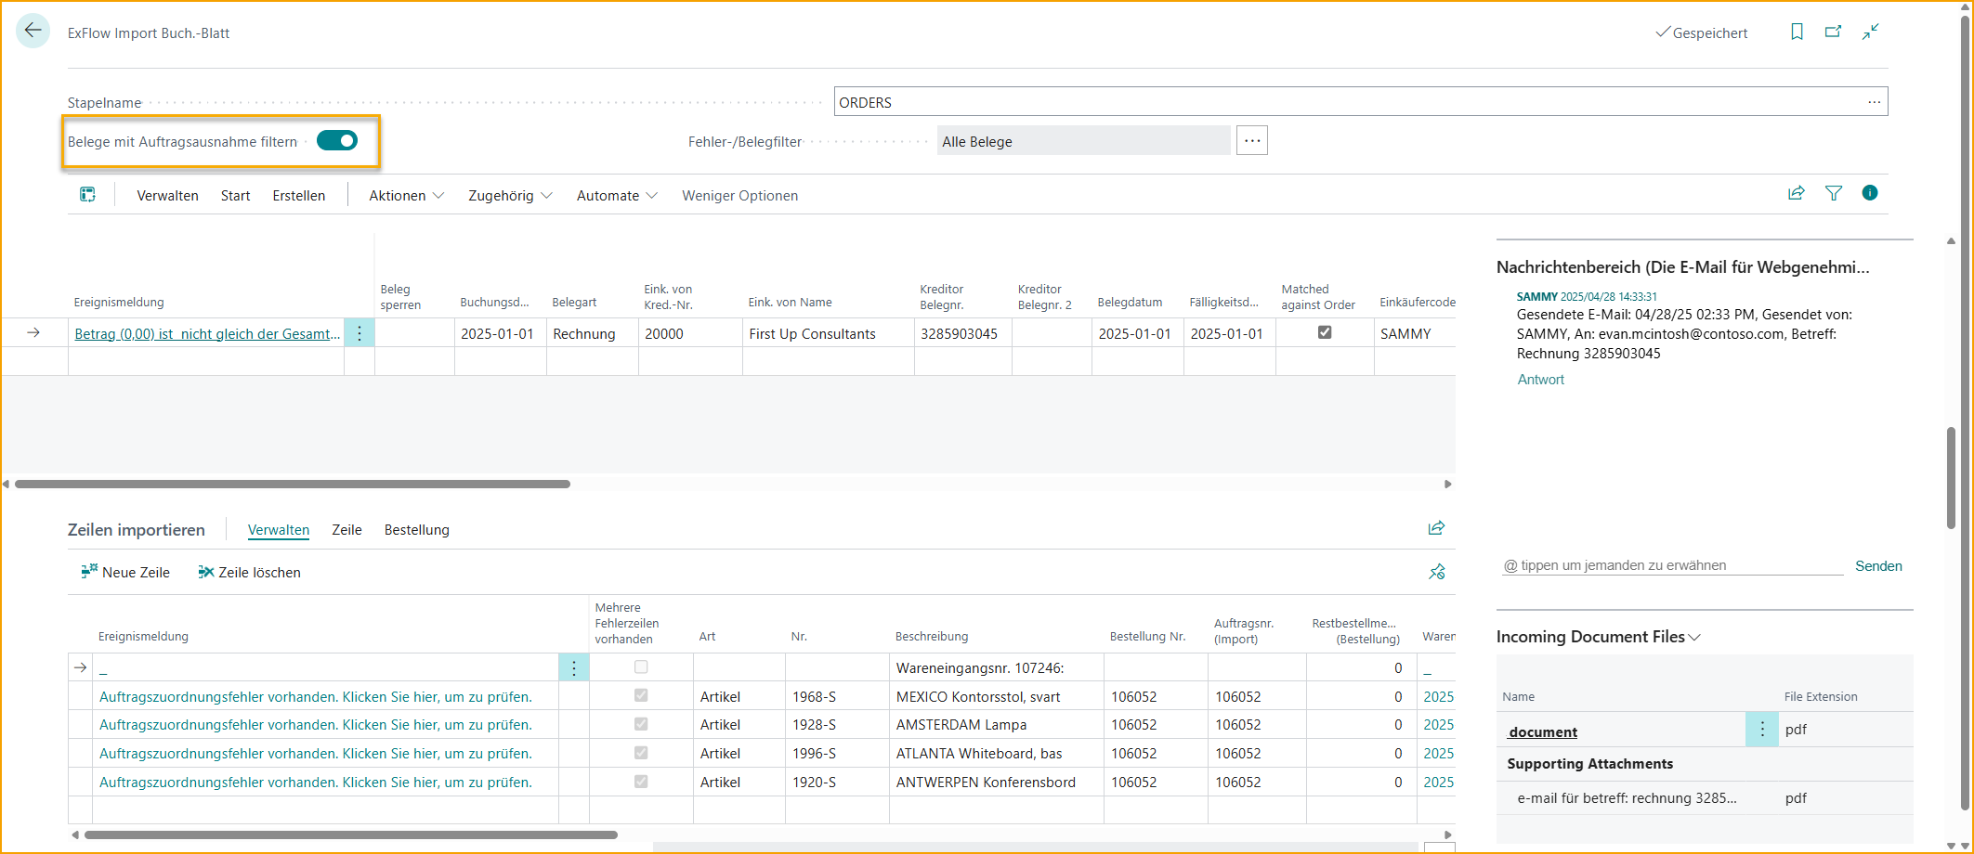Click the Neue Zeile button
Image resolution: width=1974 pixels, height=854 pixels.
[x=125, y=573]
